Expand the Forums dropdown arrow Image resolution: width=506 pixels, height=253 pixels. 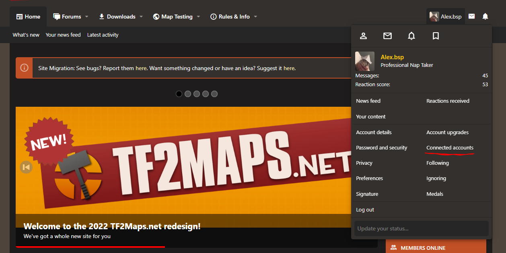click(86, 17)
